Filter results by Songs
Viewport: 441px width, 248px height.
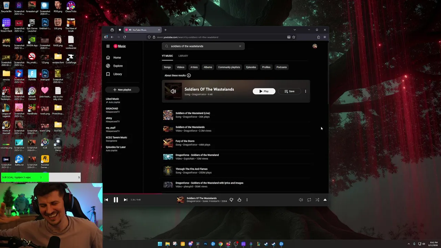[167, 67]
